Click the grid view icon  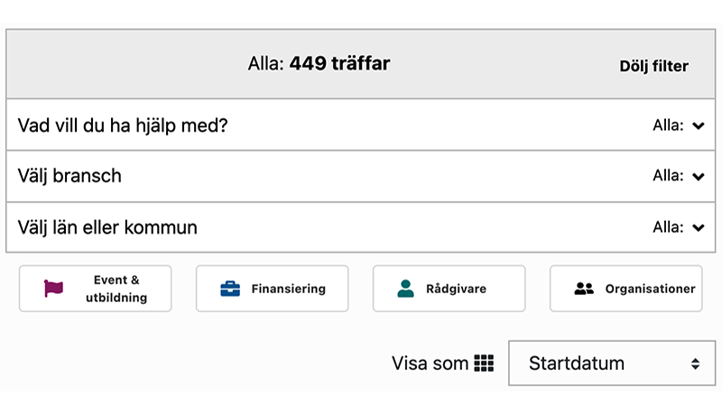pos(485,363)
